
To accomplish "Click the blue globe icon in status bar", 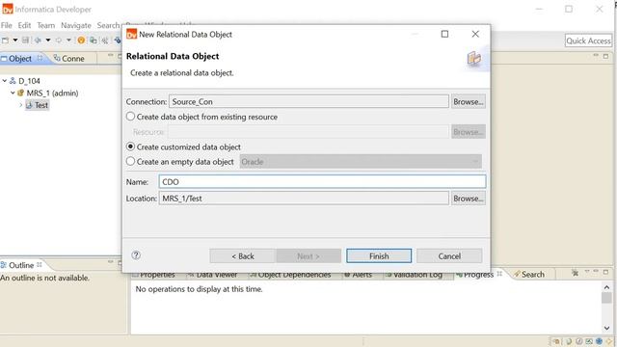I will point(599,341).
